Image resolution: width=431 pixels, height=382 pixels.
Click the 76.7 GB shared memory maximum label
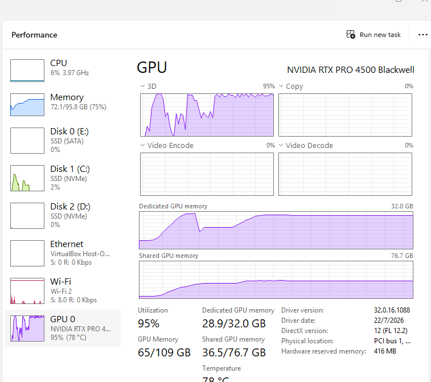(x=402, y=256)
